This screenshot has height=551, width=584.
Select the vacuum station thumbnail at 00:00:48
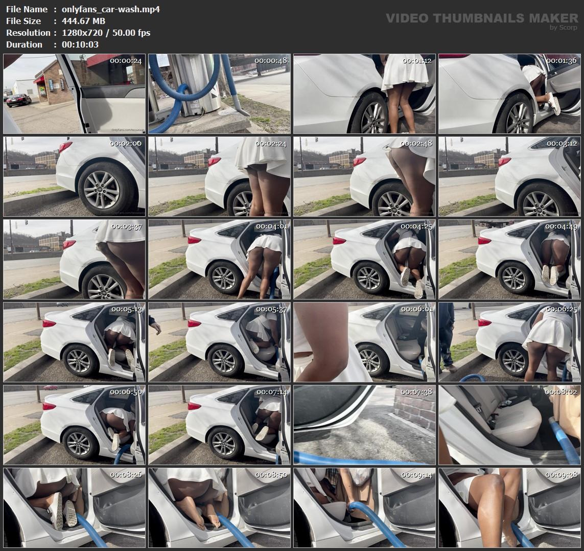point(219,94)
